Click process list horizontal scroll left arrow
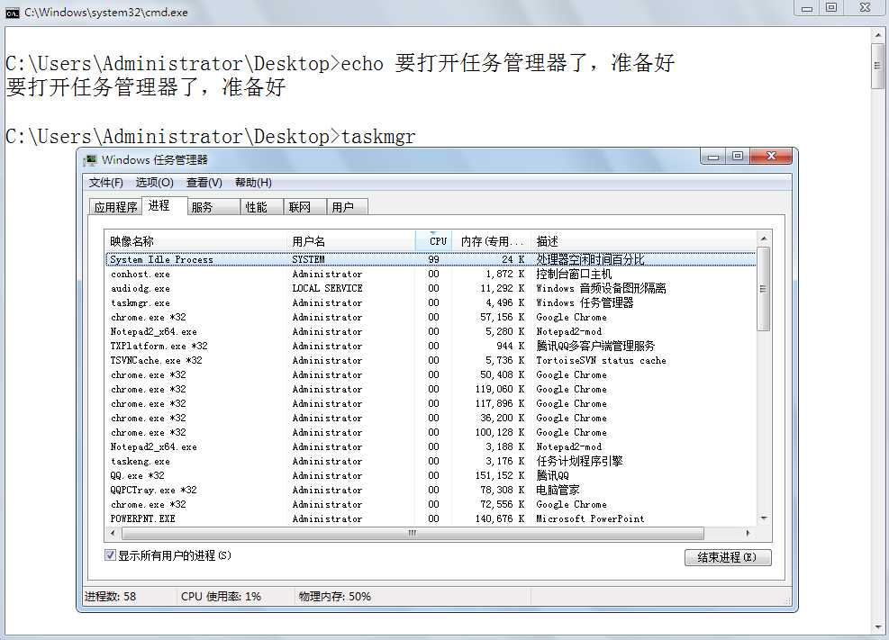This screenshot has width=889, height=640. tap(113, 533)
